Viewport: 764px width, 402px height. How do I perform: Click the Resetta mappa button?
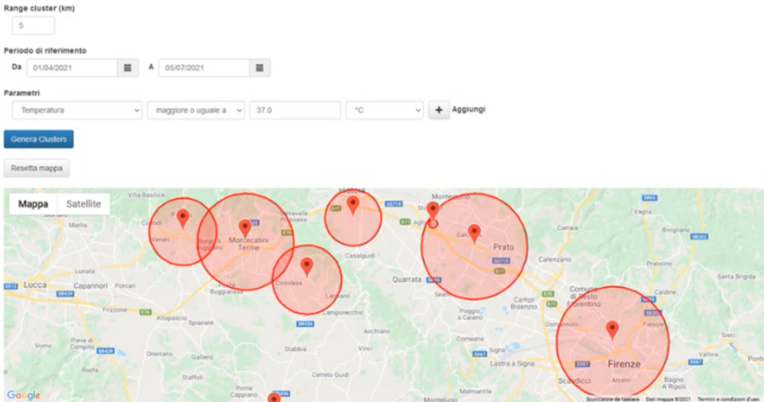click(x=37, y=168)
